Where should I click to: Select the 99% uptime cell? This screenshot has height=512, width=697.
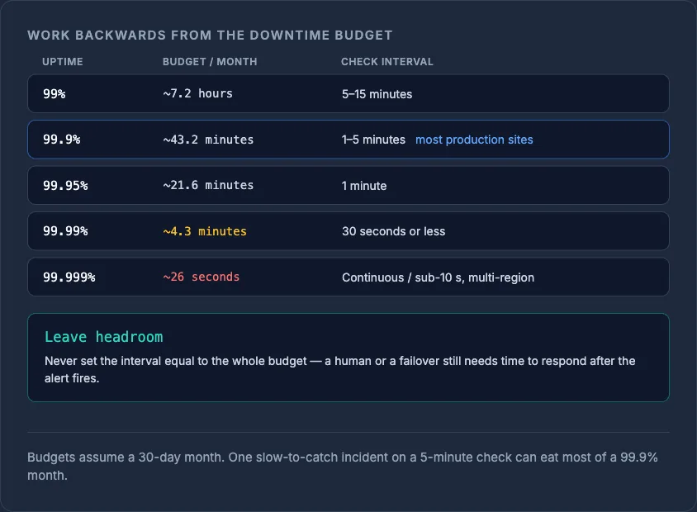(x=55, y=94)
